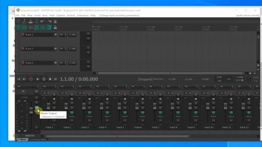Toggle auto-crossfade toolbar icon
Viewport: 262px width, 147px height.
pos(18,27)
